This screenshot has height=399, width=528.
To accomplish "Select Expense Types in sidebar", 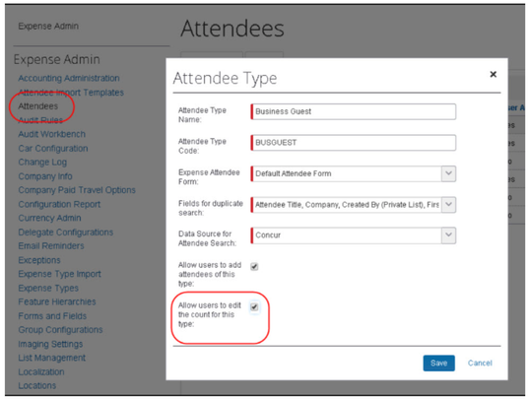I will (48, 288).
